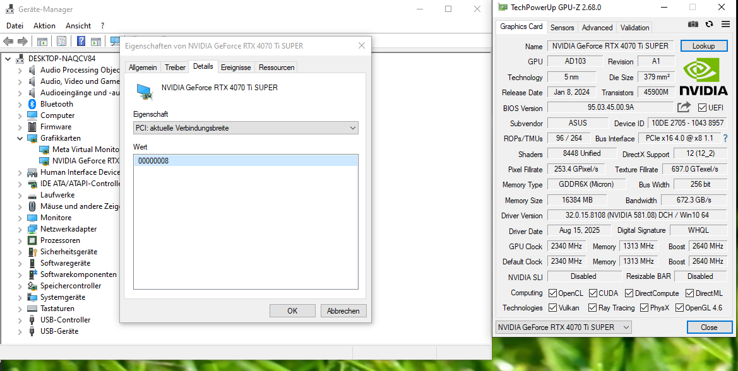
Task: Collapse the DESKTOP-NAQCV84 root node
Action: tap(8, 59)
